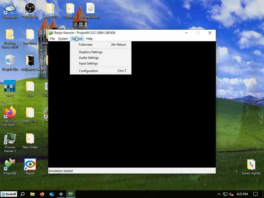Select the Project64 desktop shortcut
Screen dimensions: 264x198
(10, 167)
